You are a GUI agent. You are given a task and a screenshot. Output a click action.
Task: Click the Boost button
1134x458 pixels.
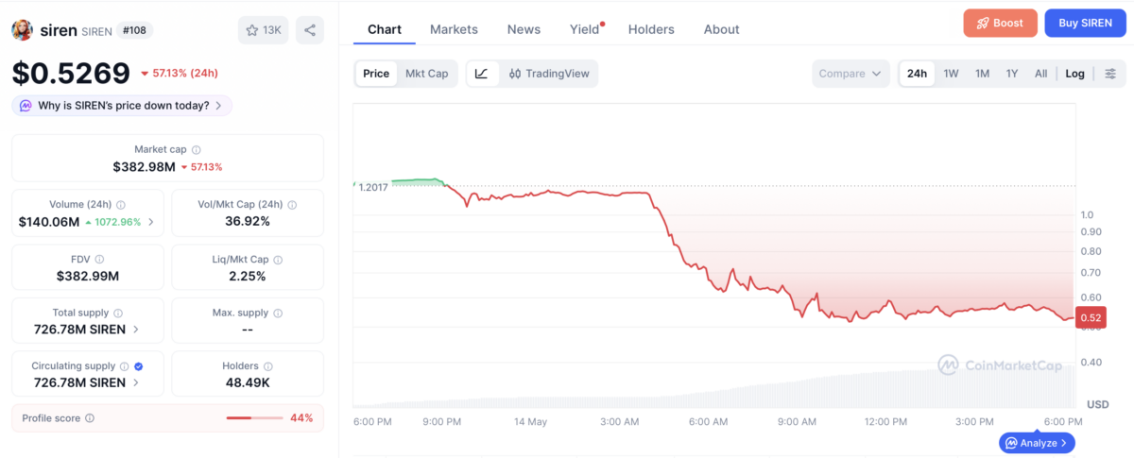[1000, 24]
